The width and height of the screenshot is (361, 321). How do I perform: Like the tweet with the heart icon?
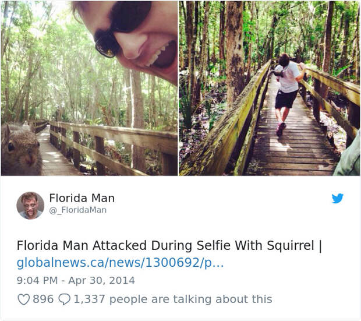pos(23,299)
